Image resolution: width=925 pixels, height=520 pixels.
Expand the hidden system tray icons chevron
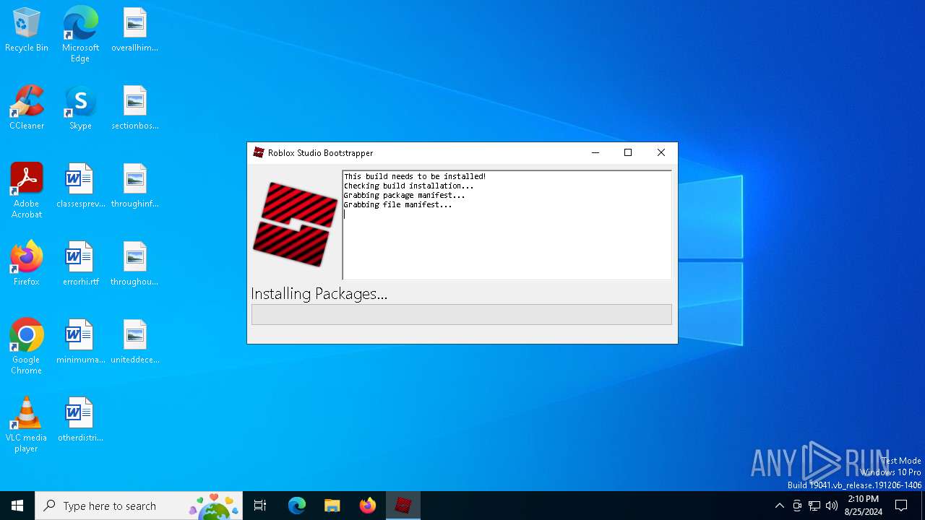tap(779, 506)
